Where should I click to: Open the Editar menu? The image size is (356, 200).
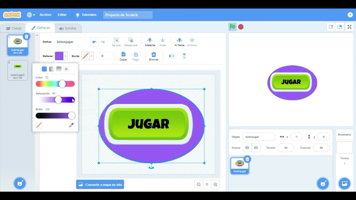point(62,15)
